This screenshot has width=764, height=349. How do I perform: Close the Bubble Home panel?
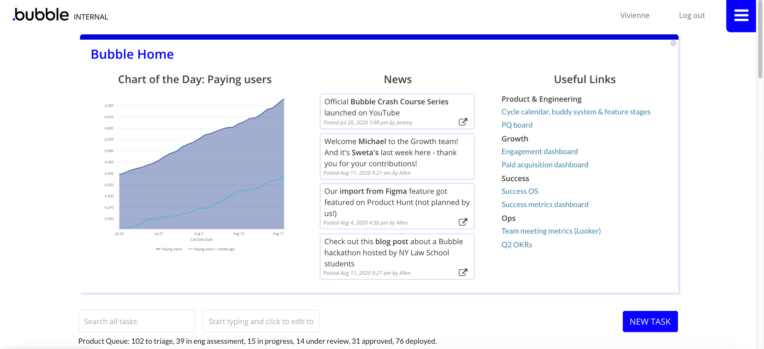click(673, 43)
